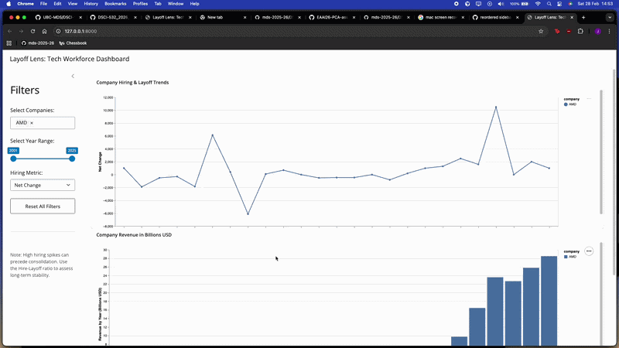Open the Chrome apps grid icon
The width and height of the screenshot is (619, 348).
click(x=9, y=43)
